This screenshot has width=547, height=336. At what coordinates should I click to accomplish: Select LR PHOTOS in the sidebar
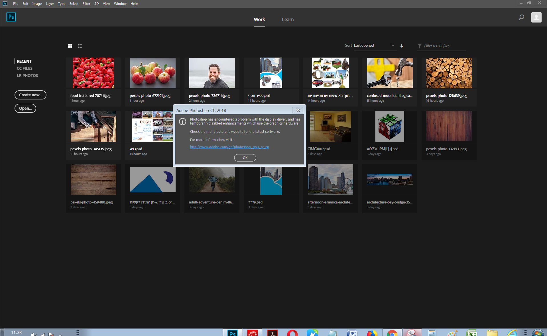27,76
